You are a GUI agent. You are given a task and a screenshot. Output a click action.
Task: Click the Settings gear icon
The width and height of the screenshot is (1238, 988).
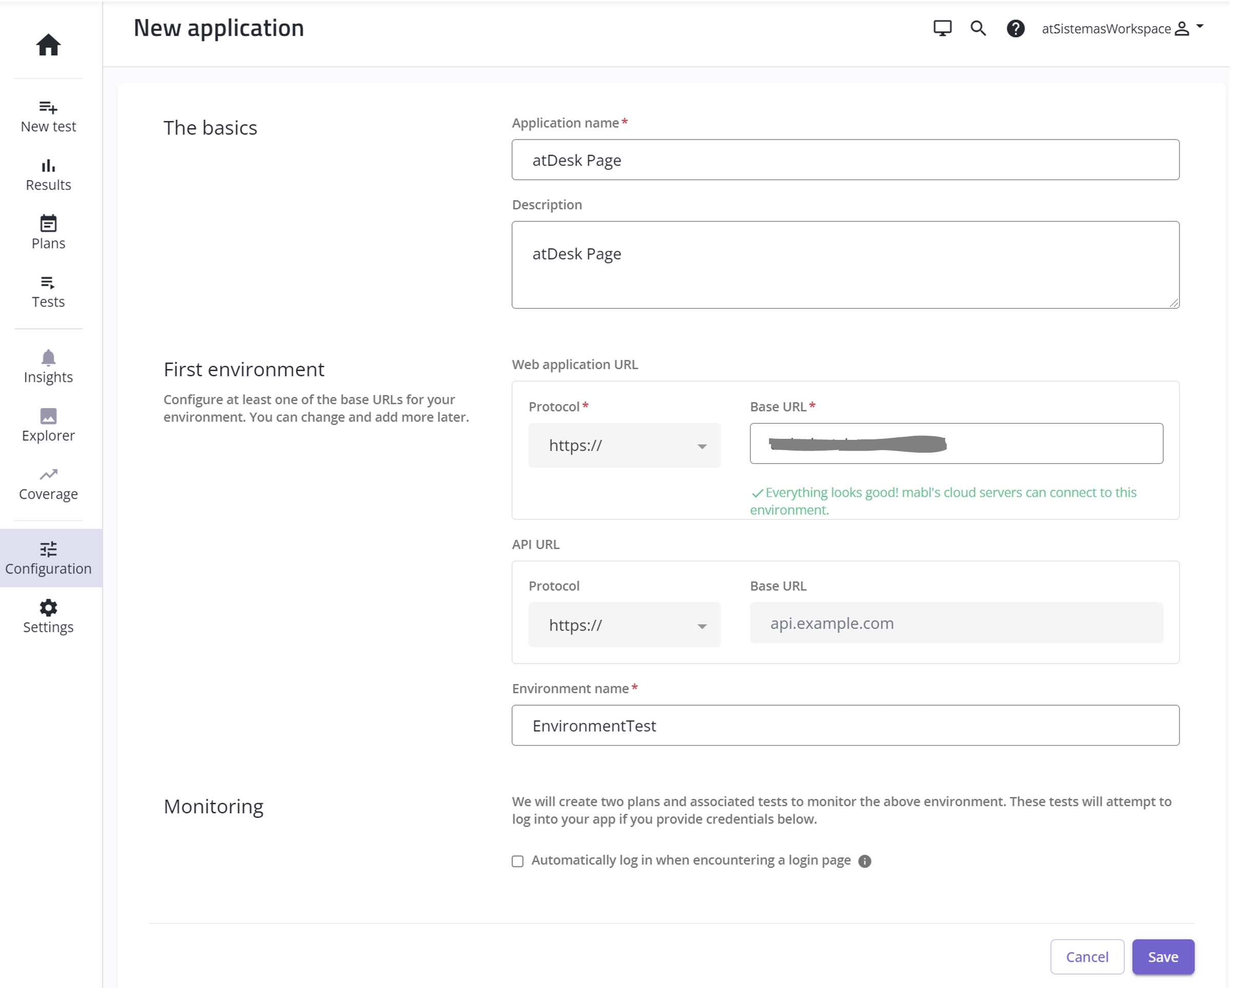pyautogui.click(x=48, y=608)
